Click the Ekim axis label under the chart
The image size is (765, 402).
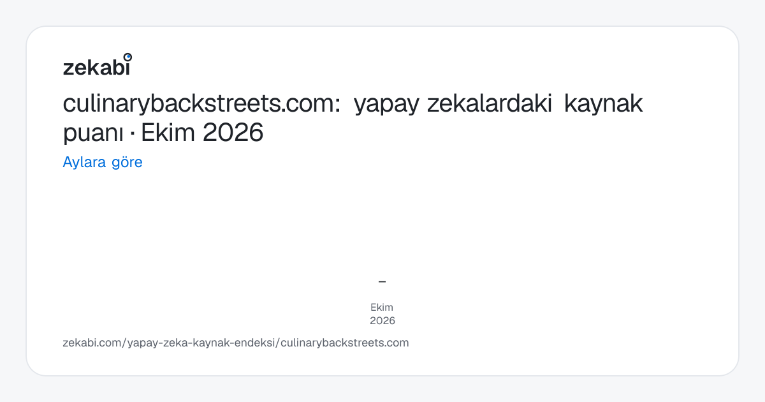(382, 307)
